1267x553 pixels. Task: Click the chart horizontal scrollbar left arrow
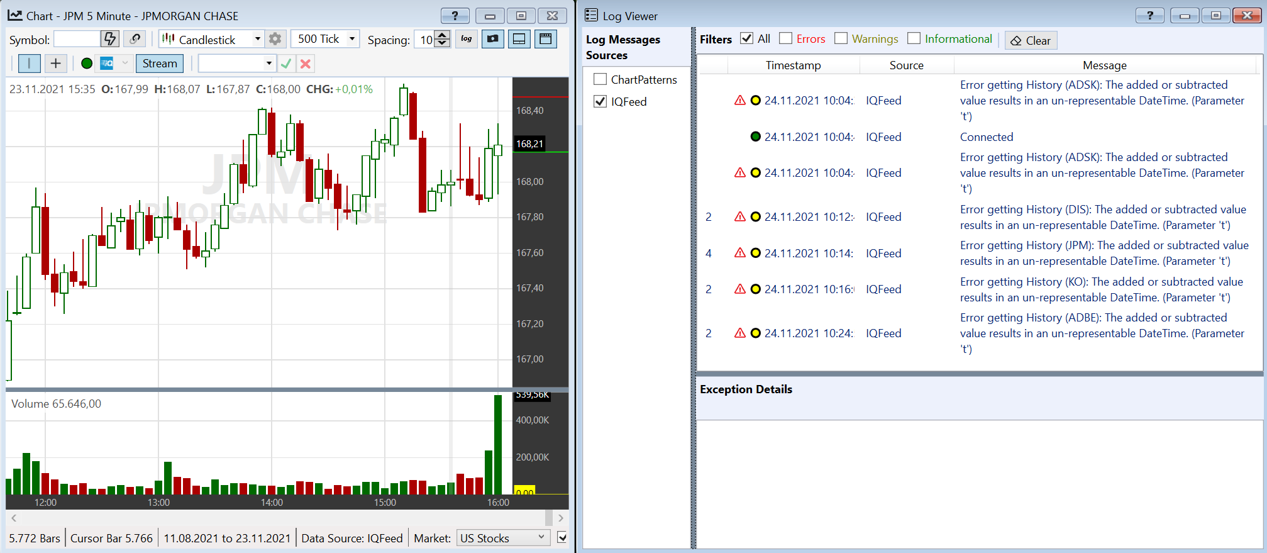pos(14,518)
